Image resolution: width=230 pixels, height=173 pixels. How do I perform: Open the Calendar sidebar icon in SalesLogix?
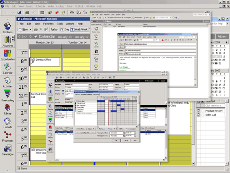tap(7, 68)
